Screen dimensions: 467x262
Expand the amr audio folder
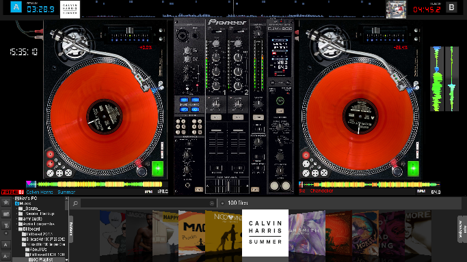16,219
